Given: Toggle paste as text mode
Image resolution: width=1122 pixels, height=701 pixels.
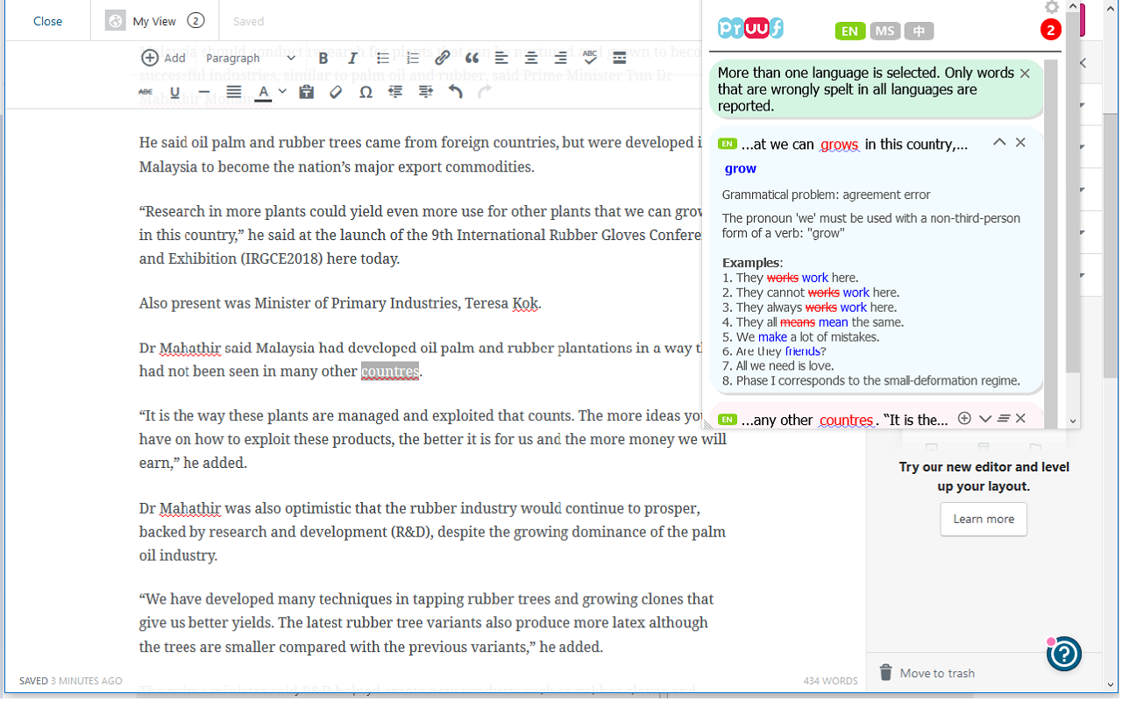Looking at the screenshot, I should (306, 92).
